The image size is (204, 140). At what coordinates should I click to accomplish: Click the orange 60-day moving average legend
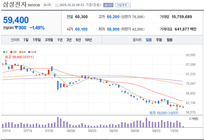[22, 52]
